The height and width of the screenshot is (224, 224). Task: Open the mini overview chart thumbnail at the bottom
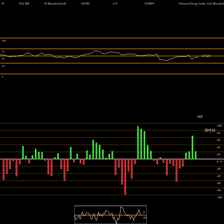click(x=111, y=215)
